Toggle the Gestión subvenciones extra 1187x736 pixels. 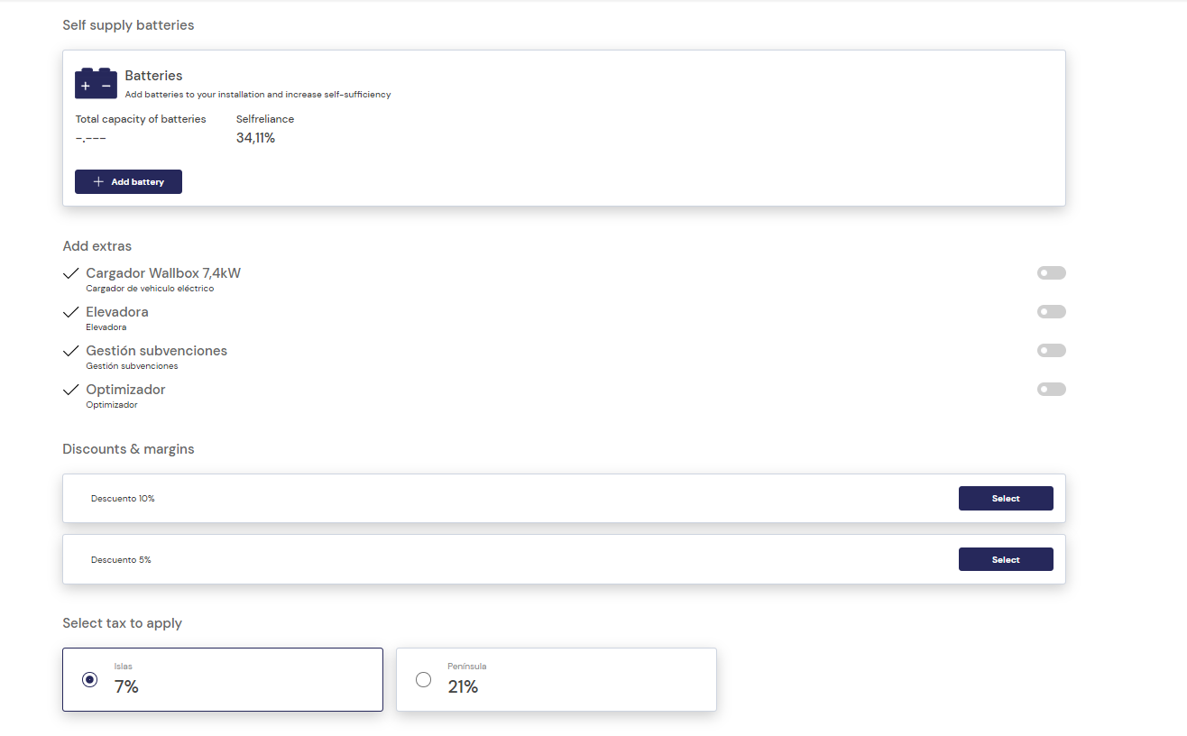pyautogui.click(x=1052, y=351)
